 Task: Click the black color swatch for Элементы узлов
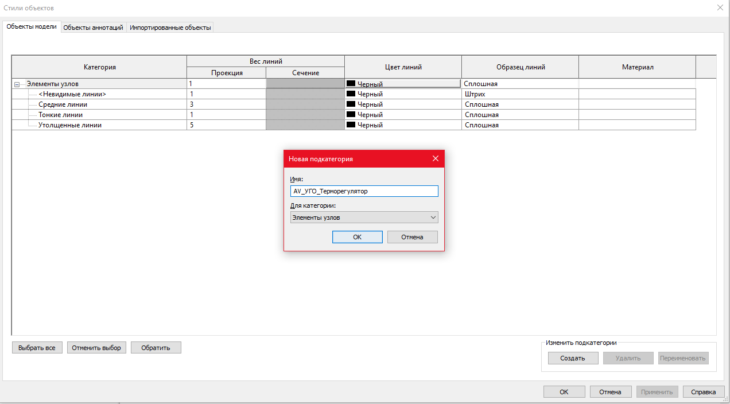tap(351, 84)
